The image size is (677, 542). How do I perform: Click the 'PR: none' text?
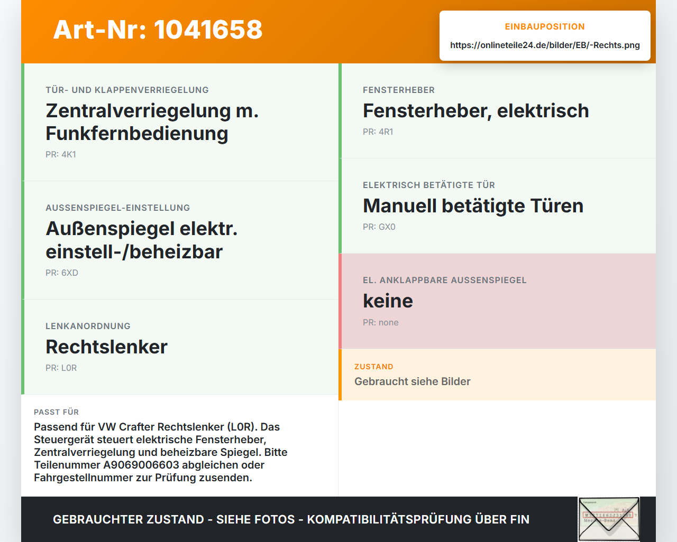pyautogui.click(x=381, y=322)
